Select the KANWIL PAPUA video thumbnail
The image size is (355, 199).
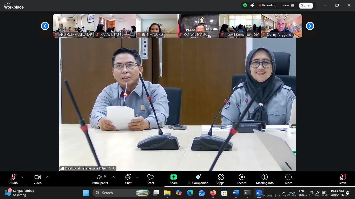(198, 26)
